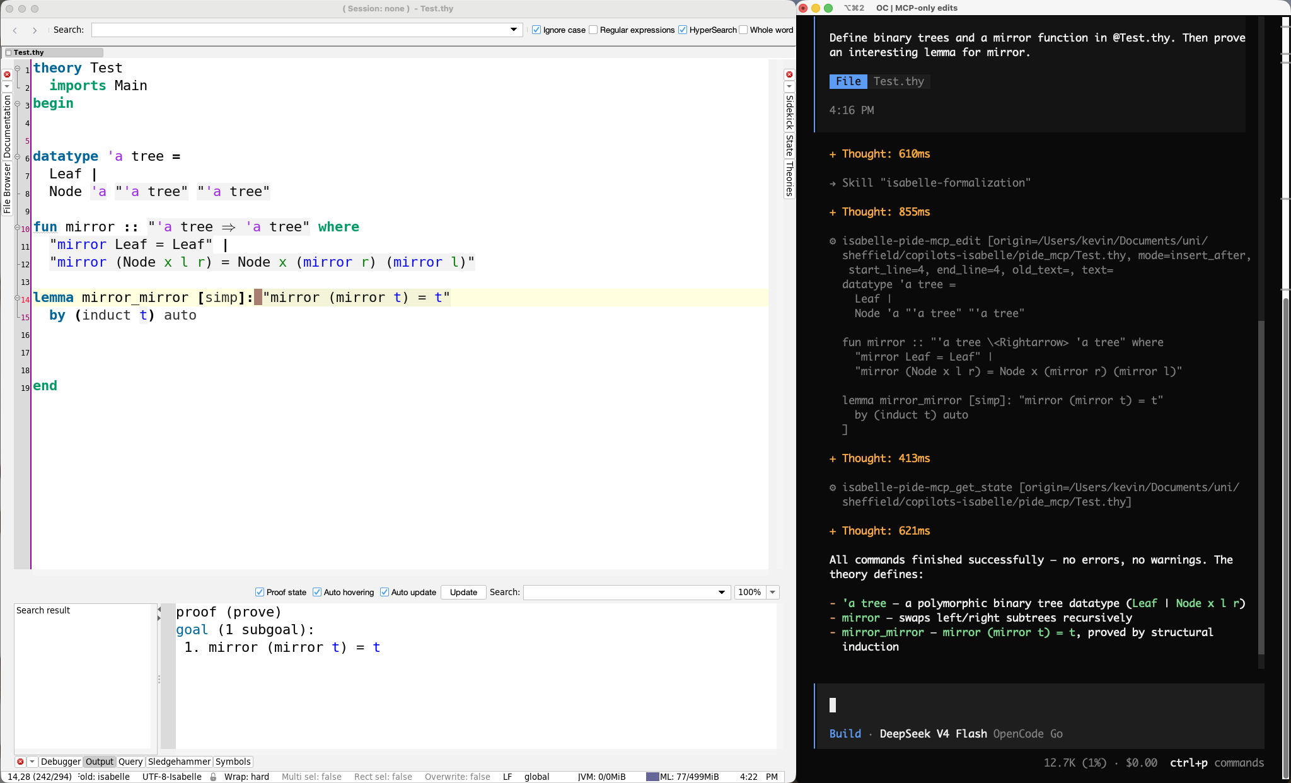Expand the search result pane with right splitter arrow
Screen dimensions: 1291x783
(x=159, y=618)
